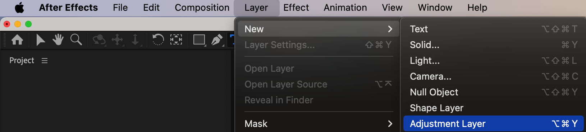The width and height of the screenshot is (586, 132).
Task: Open the Apple menu
Action: (x=19, y=8)
